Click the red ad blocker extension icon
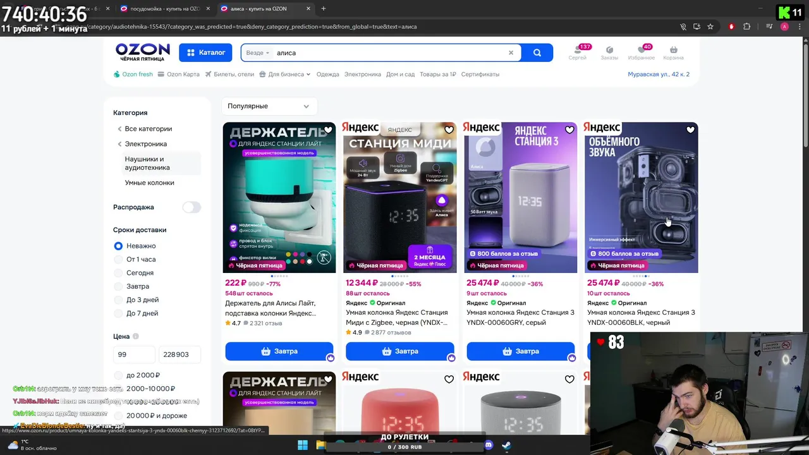The width and height of the screenshot is (809, 455). pos(731,27)
